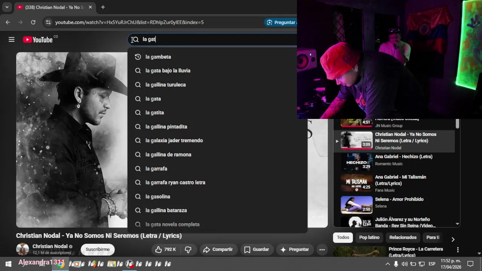Click the playlist panel scrollbar

[458, 124]
